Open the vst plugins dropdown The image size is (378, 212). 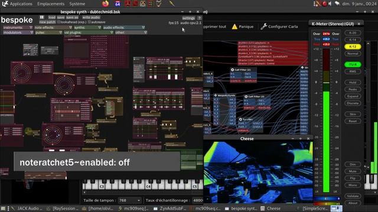89,32
